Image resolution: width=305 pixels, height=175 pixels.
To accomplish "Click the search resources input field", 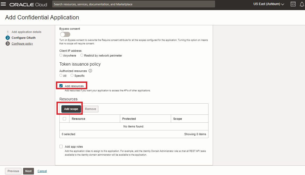I will [x=133, y=4].
